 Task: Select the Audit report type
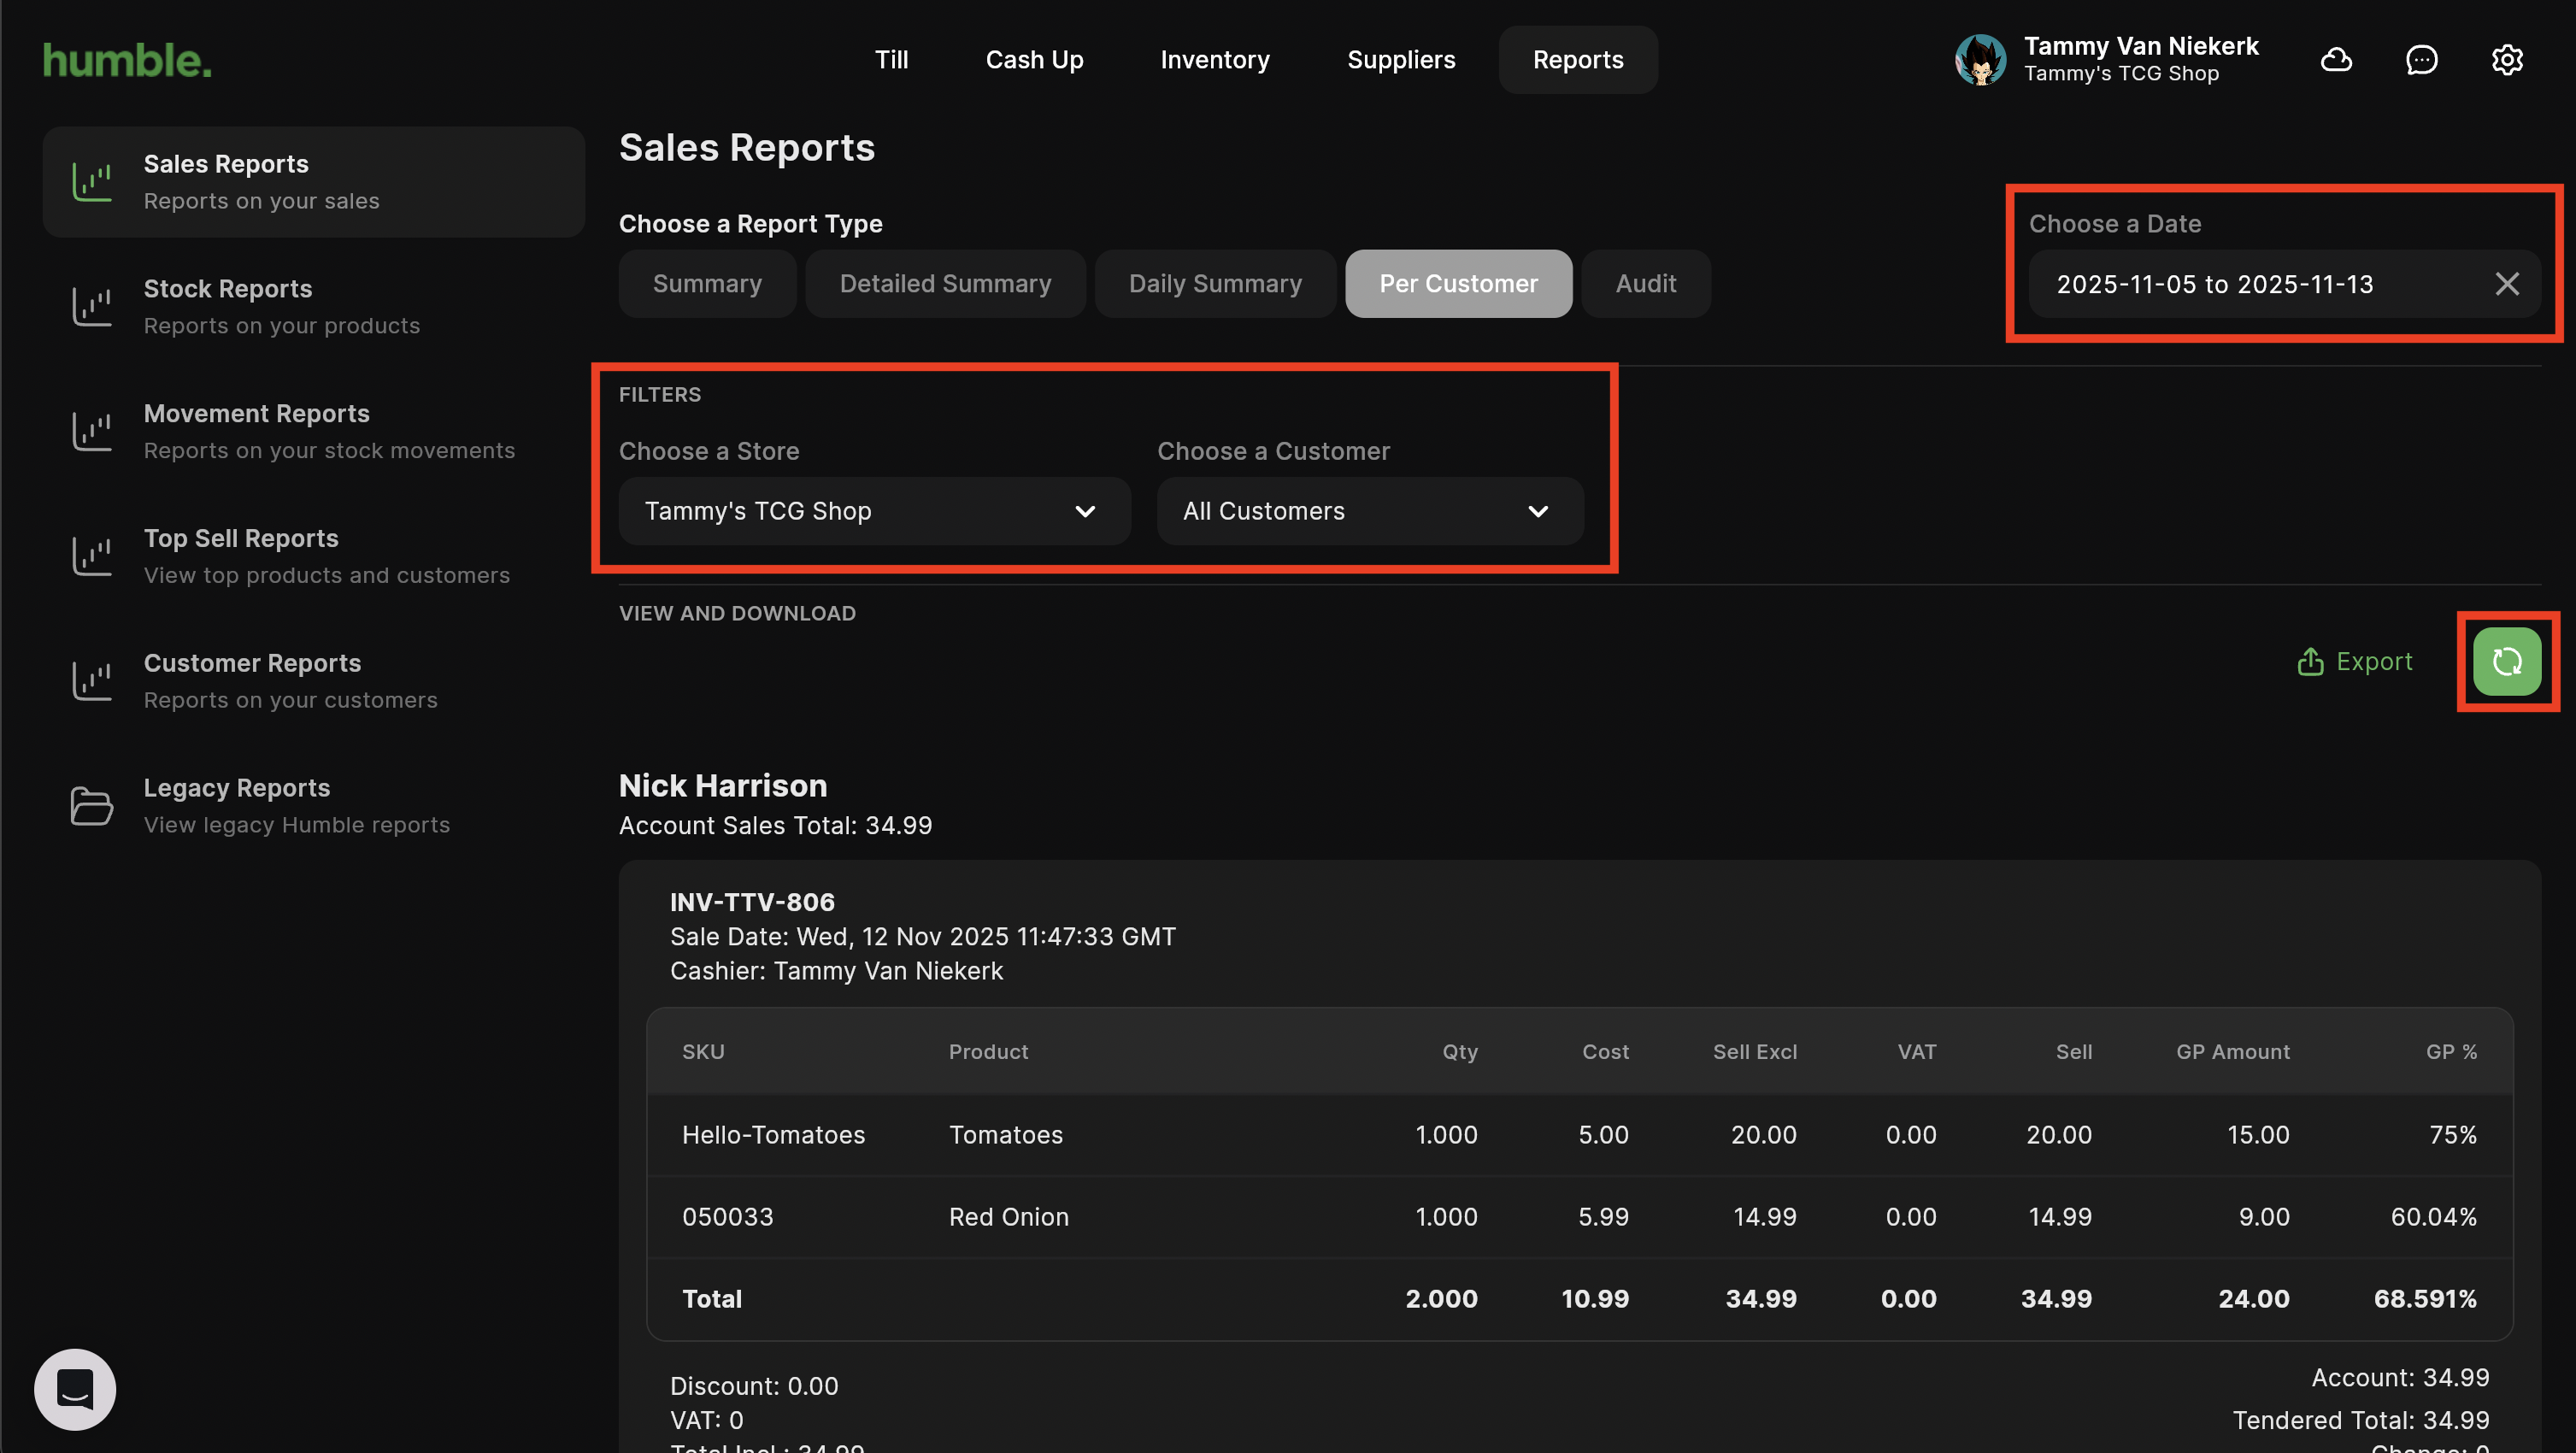[1645, 284]
